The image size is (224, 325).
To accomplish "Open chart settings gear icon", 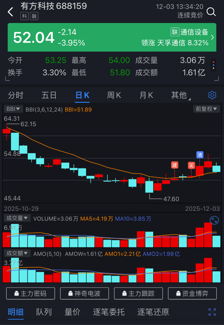I will pos(212,95).
